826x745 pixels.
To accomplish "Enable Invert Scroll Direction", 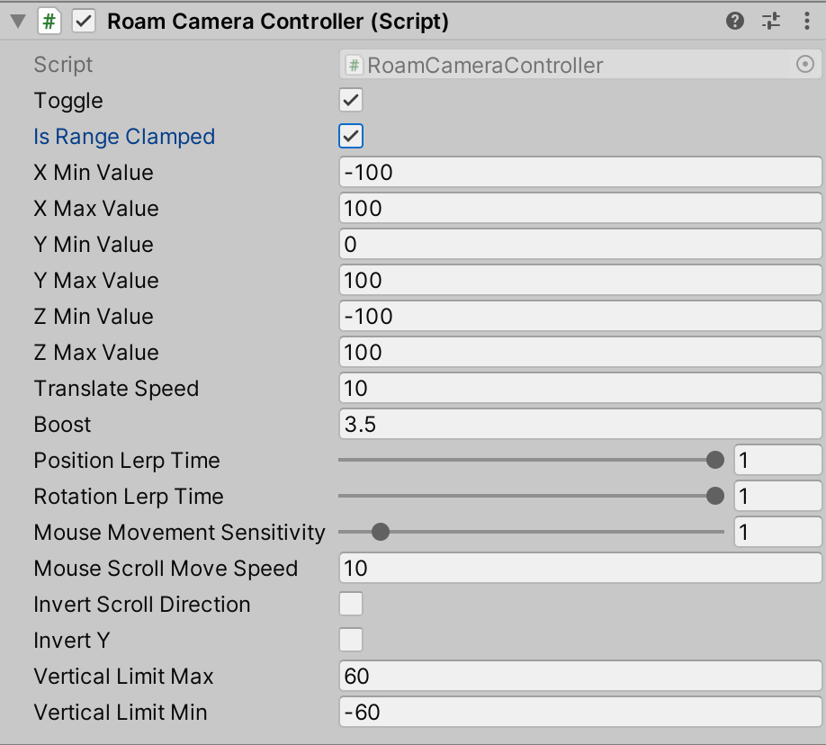I will (350, 604).
